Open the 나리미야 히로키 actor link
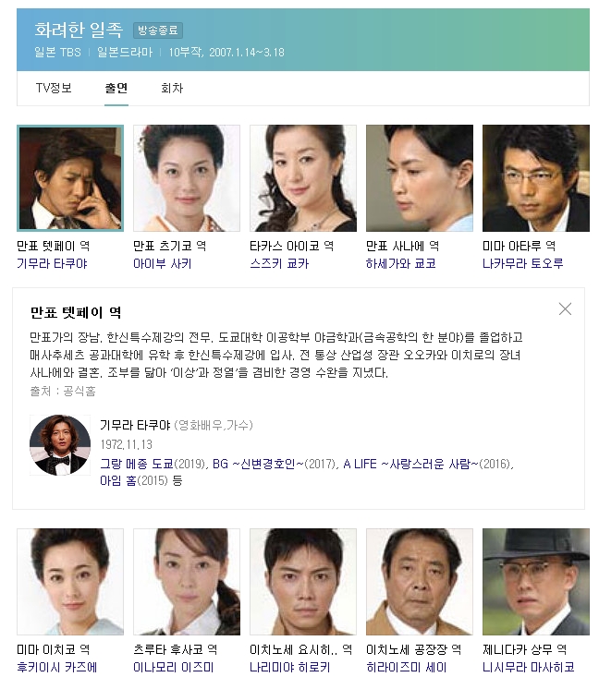This screenshot has height=677, width=599. tap(290, 667)
